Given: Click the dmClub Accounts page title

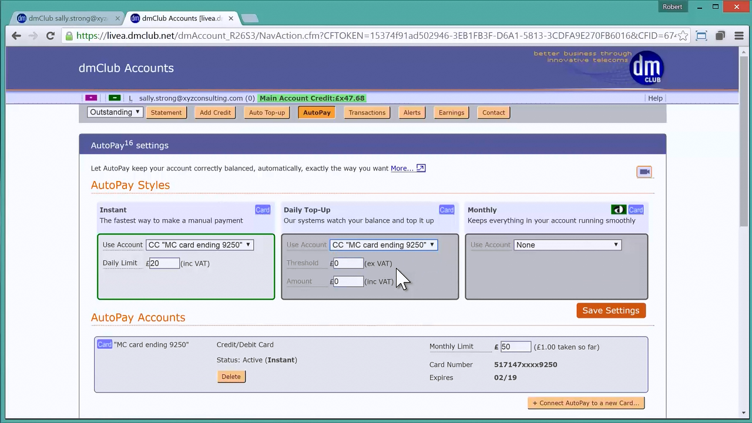Looking at the screenshot, I should click(126, 68).
